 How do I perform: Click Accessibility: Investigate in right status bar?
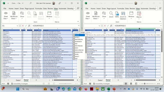point(101,84)
